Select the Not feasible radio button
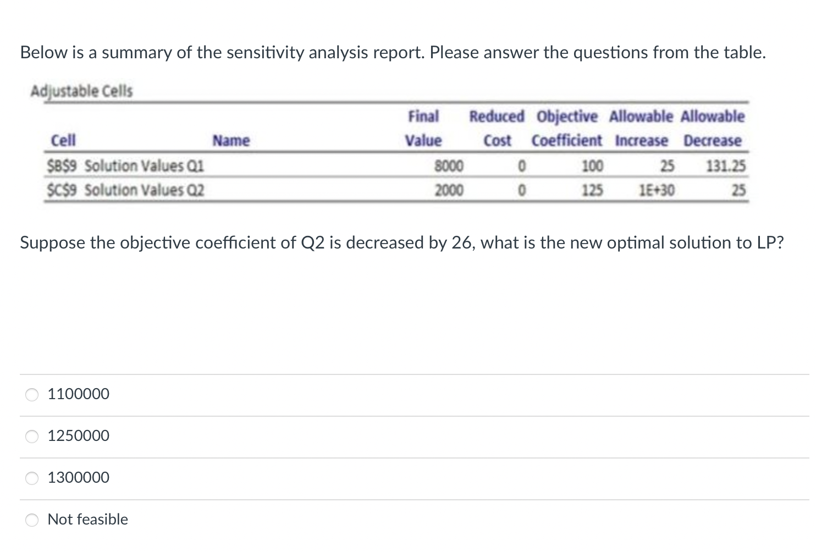Screen dimensions: 816x552 coord(32,519)
